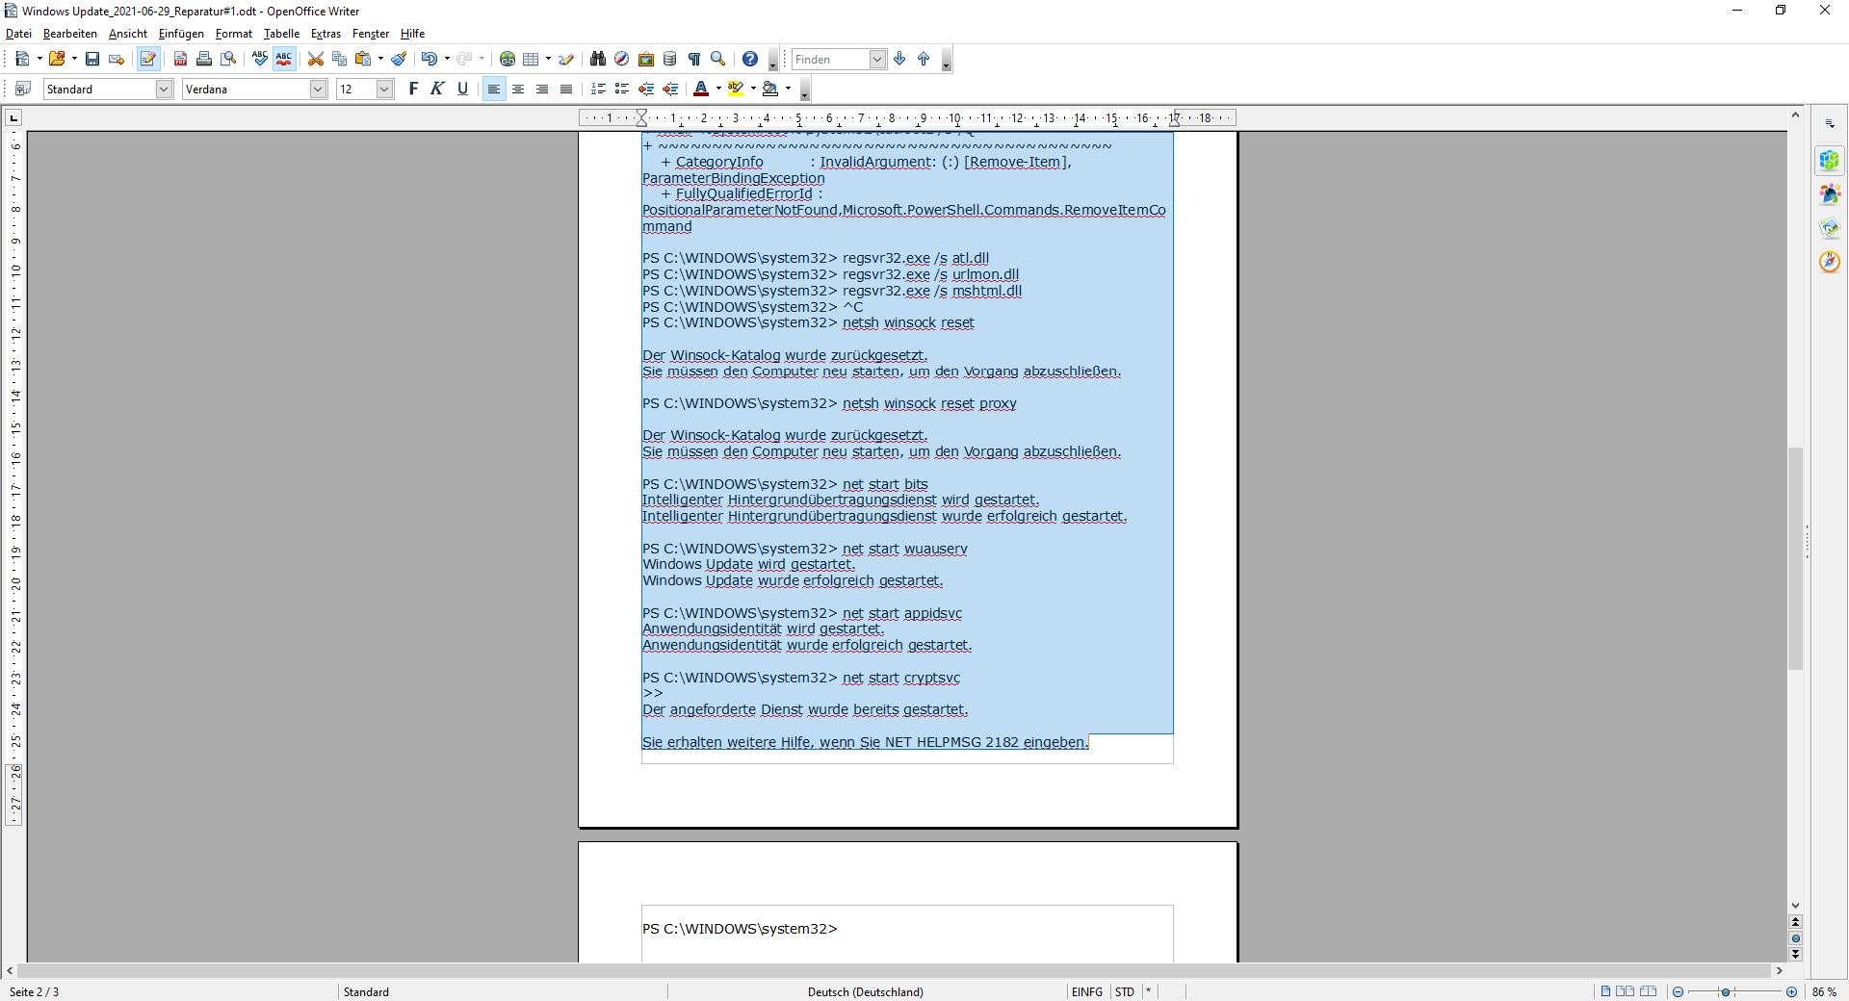Open OpenOffice Help question mark icon
This screenshot has height=1001, width=1849.
pyautogui.click(x=750, y=60)
